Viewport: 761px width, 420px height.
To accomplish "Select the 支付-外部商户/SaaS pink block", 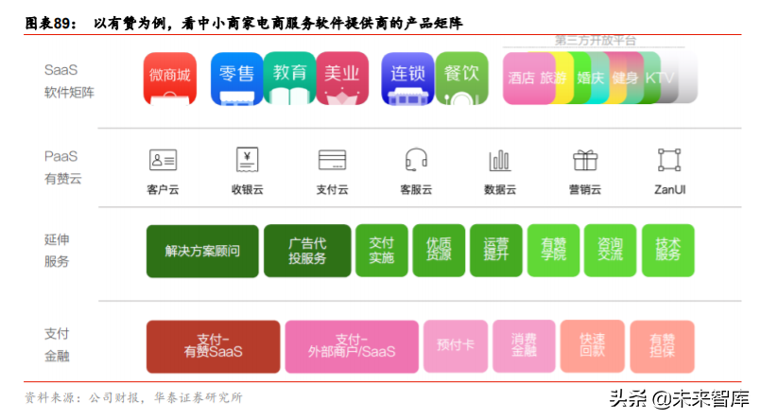I will pos(352,346).
